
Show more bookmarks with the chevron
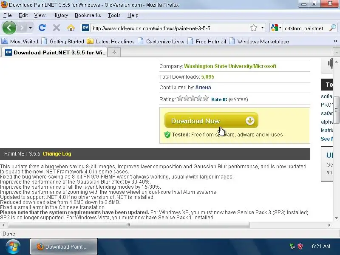point(335,41)
